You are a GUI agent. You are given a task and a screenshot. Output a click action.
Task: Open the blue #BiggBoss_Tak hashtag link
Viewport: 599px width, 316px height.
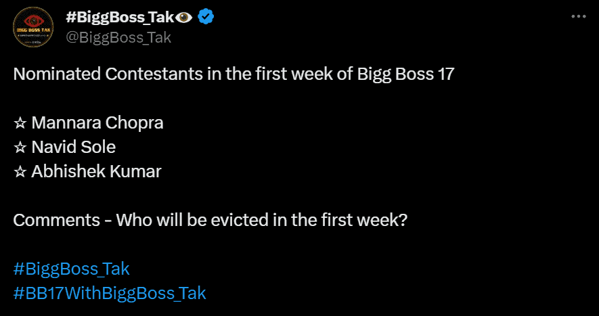tap(71, 269)
